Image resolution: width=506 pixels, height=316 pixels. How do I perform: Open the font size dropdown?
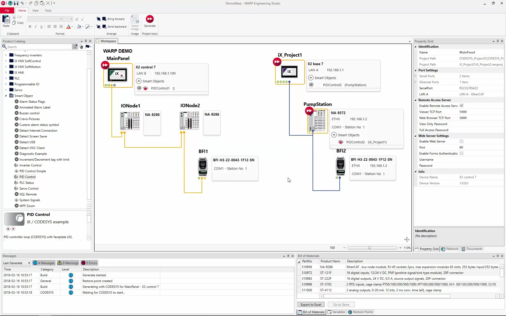click(x=71, y=19)
